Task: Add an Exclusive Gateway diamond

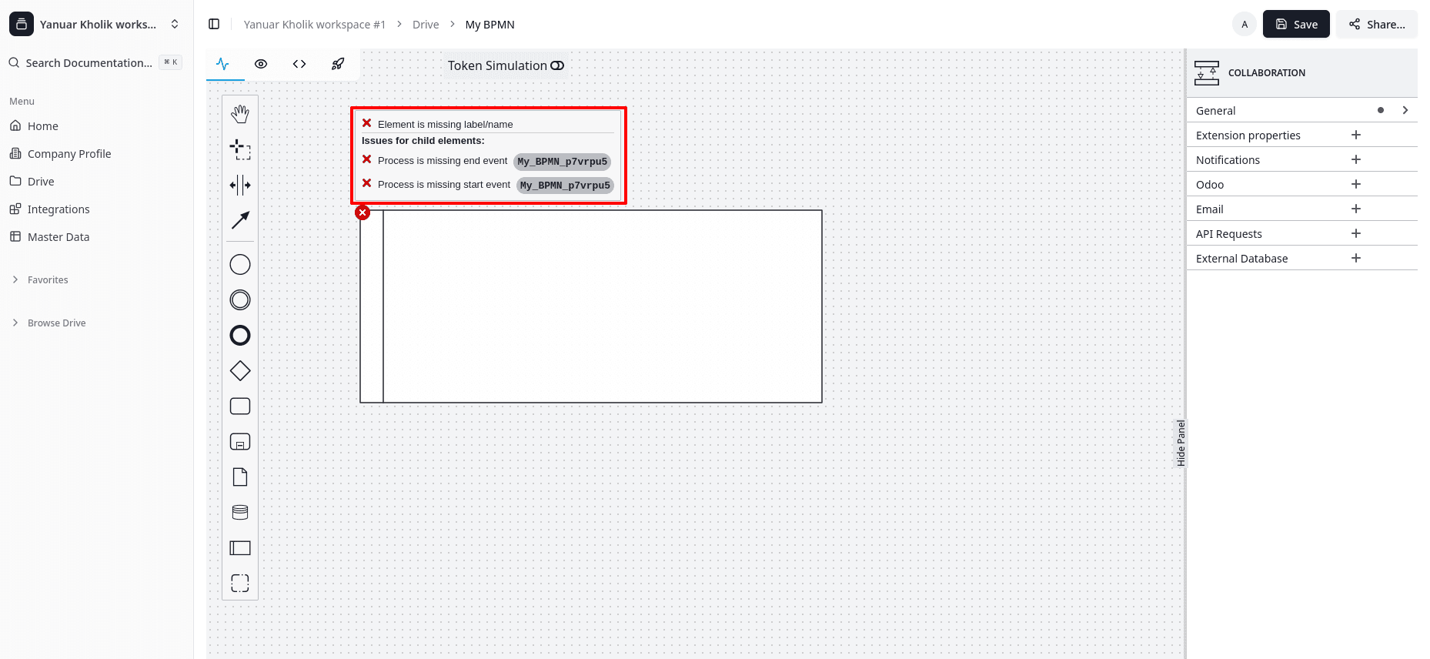Action: 240,371
